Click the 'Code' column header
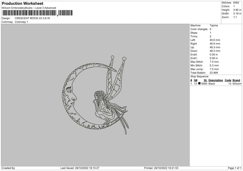Image resolution: width=243 pixels, height=171 pixels. click(x=228, y=80)
